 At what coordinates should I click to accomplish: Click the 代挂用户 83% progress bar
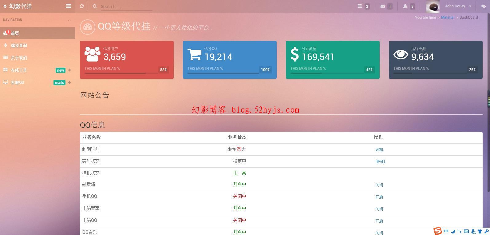(x=121, y=73)
